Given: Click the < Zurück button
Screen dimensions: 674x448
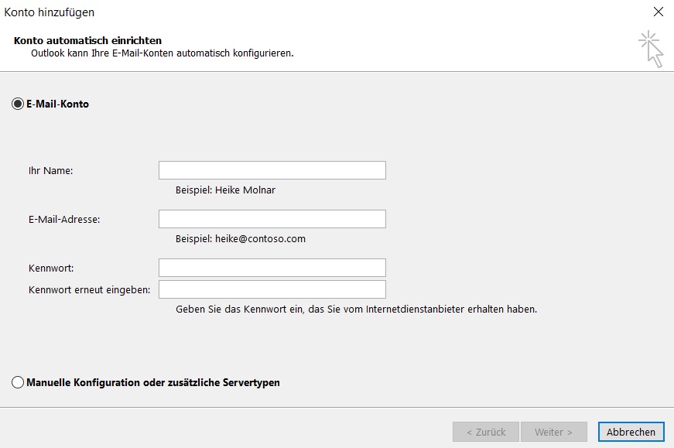Looking at the screenshot, I should 486,432.
